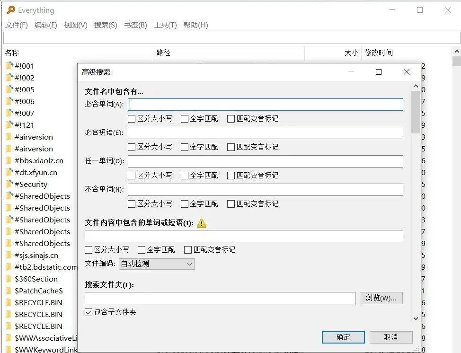Click the $360Section folder icon
Screen dimensions: 461x353
(x=9, y=279)
